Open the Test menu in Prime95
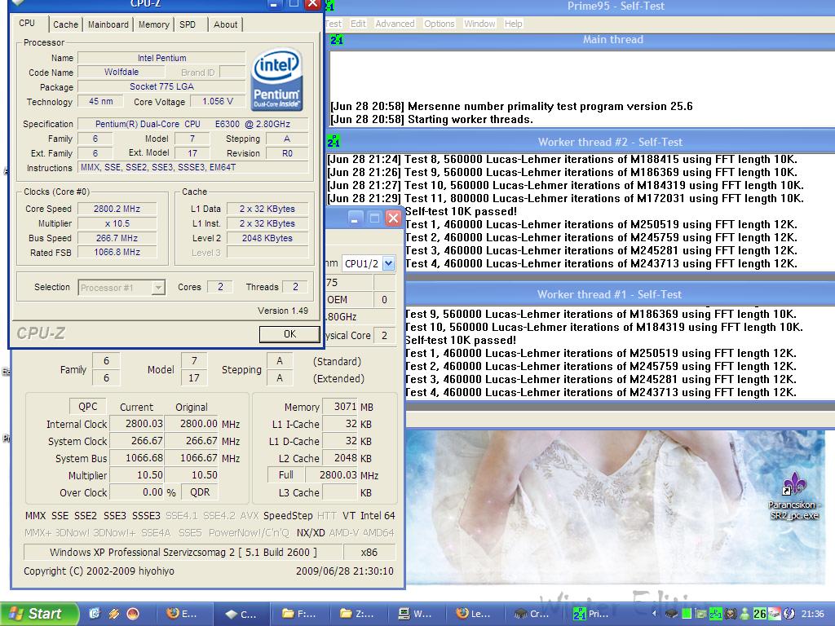 point(334,24)
